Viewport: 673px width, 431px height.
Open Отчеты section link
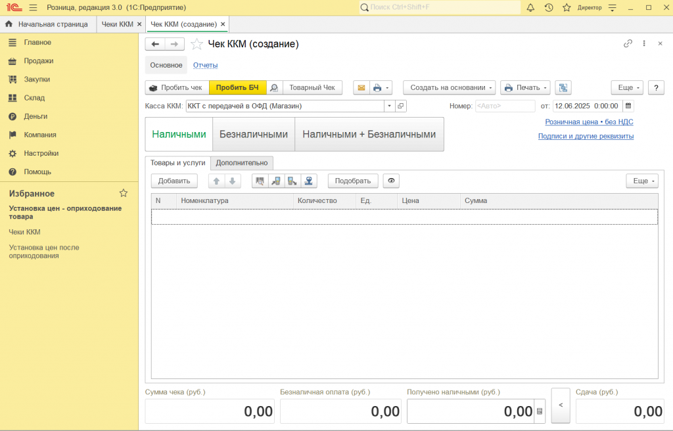[x=205, y=65]
